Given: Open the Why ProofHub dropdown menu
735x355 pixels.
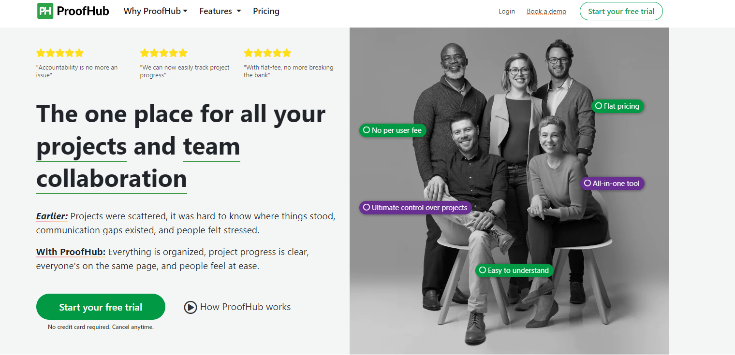Looking at the screenshot, I should (x=155, y=11).
